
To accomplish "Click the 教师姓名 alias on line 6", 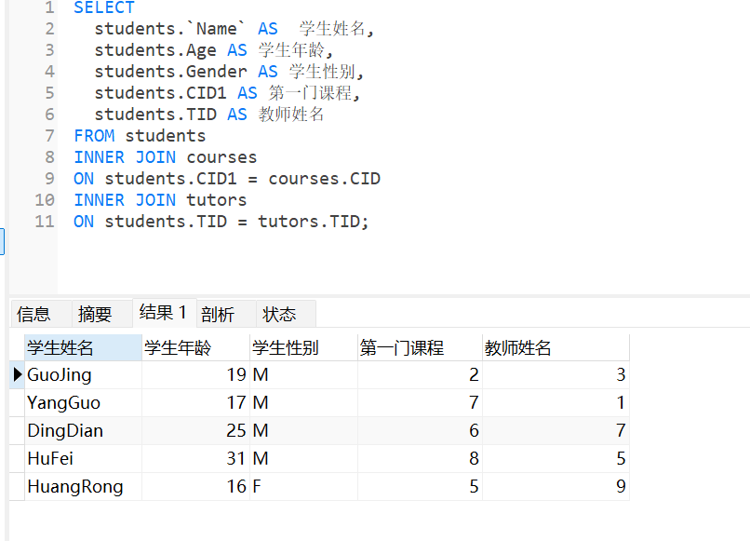I will click(291, 115).
